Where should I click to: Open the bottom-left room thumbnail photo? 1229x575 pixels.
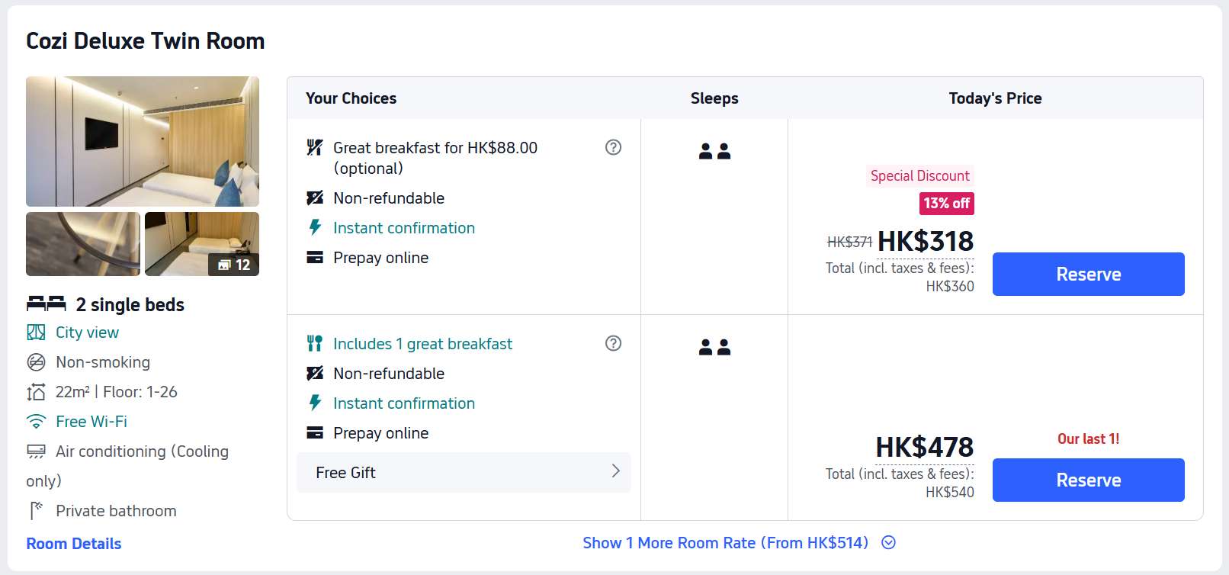click(x=83, y=244)
